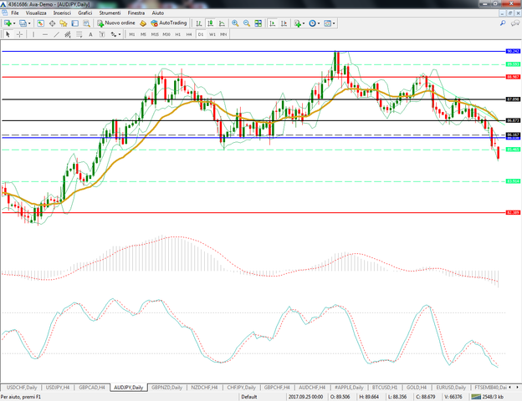Switch to the GBPNZD,Daily chart tab
Screen dimensions: 522x401
click(x=166, y=388)
